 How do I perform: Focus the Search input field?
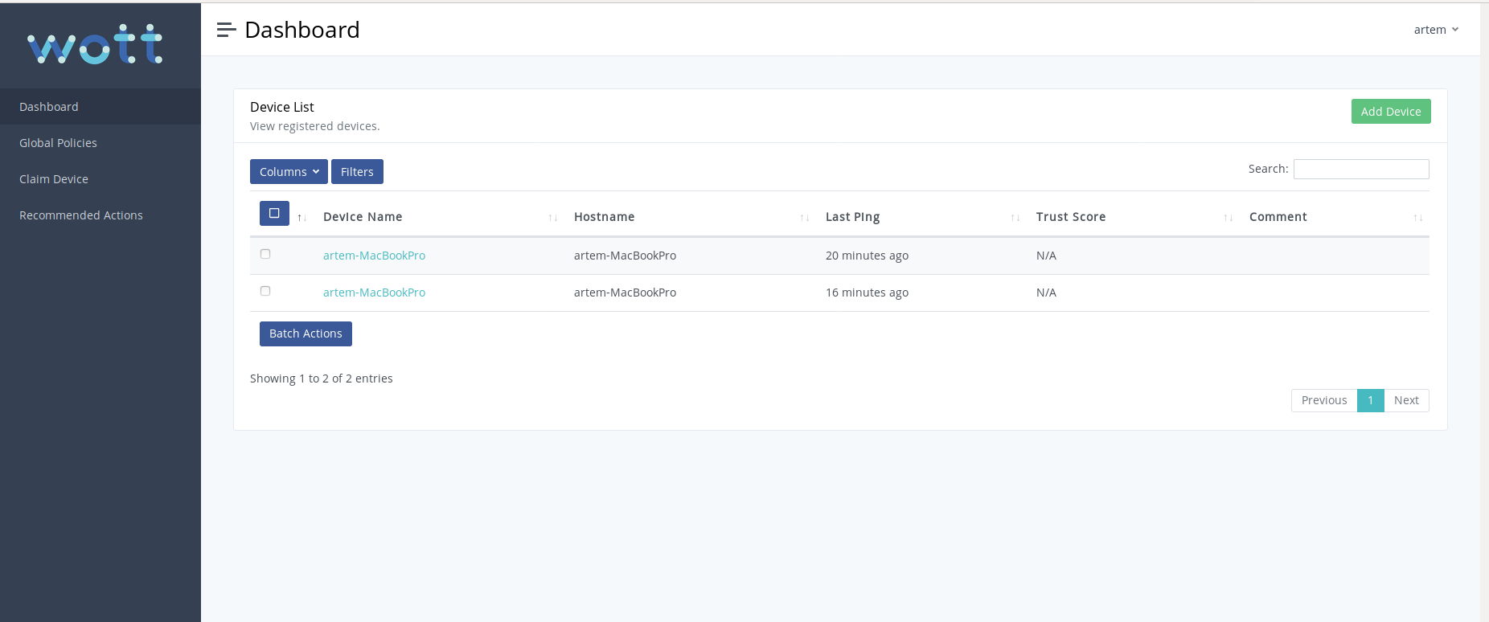coord(1361,169)
